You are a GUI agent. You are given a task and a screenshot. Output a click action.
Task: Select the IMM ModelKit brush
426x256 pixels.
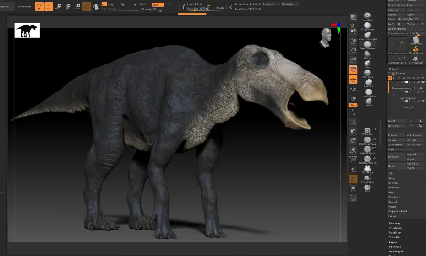coord(368,151)
